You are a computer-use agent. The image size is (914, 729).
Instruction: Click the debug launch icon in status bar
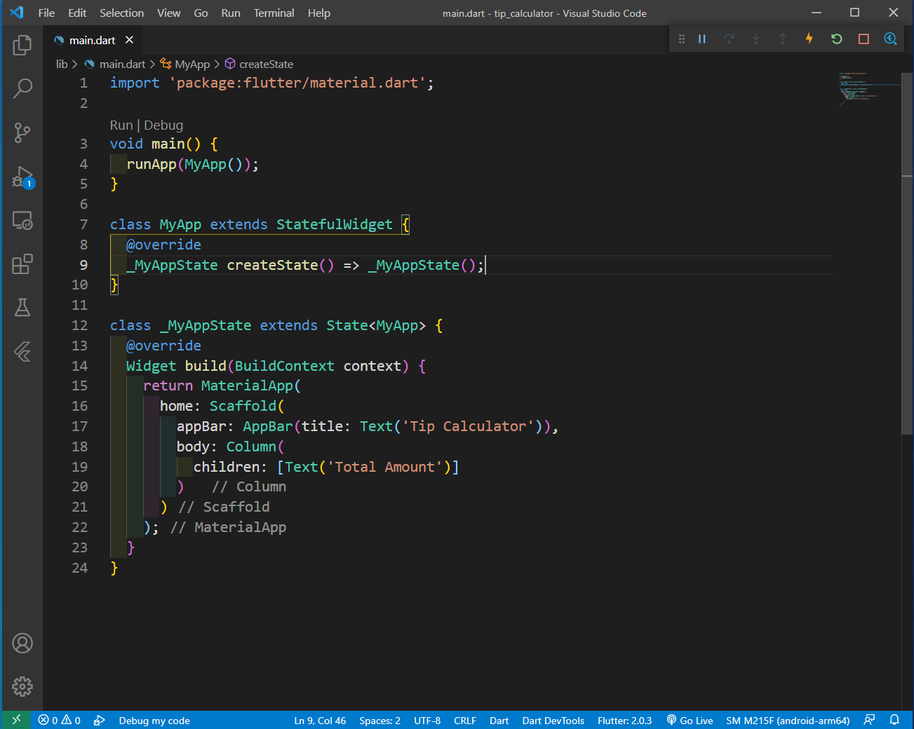click(100, 720)
